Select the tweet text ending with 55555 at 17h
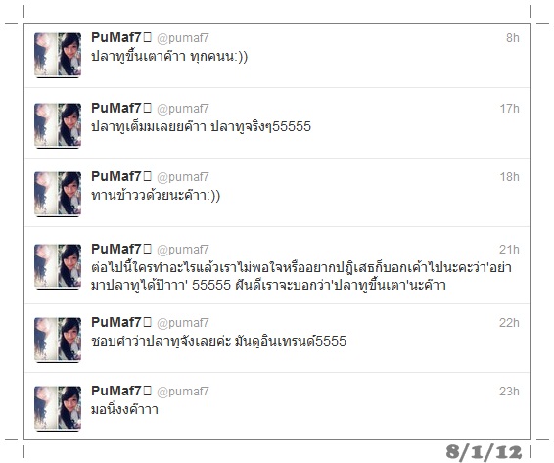The image size is (554, 463). pyautogui.click(x=201, y=126)
